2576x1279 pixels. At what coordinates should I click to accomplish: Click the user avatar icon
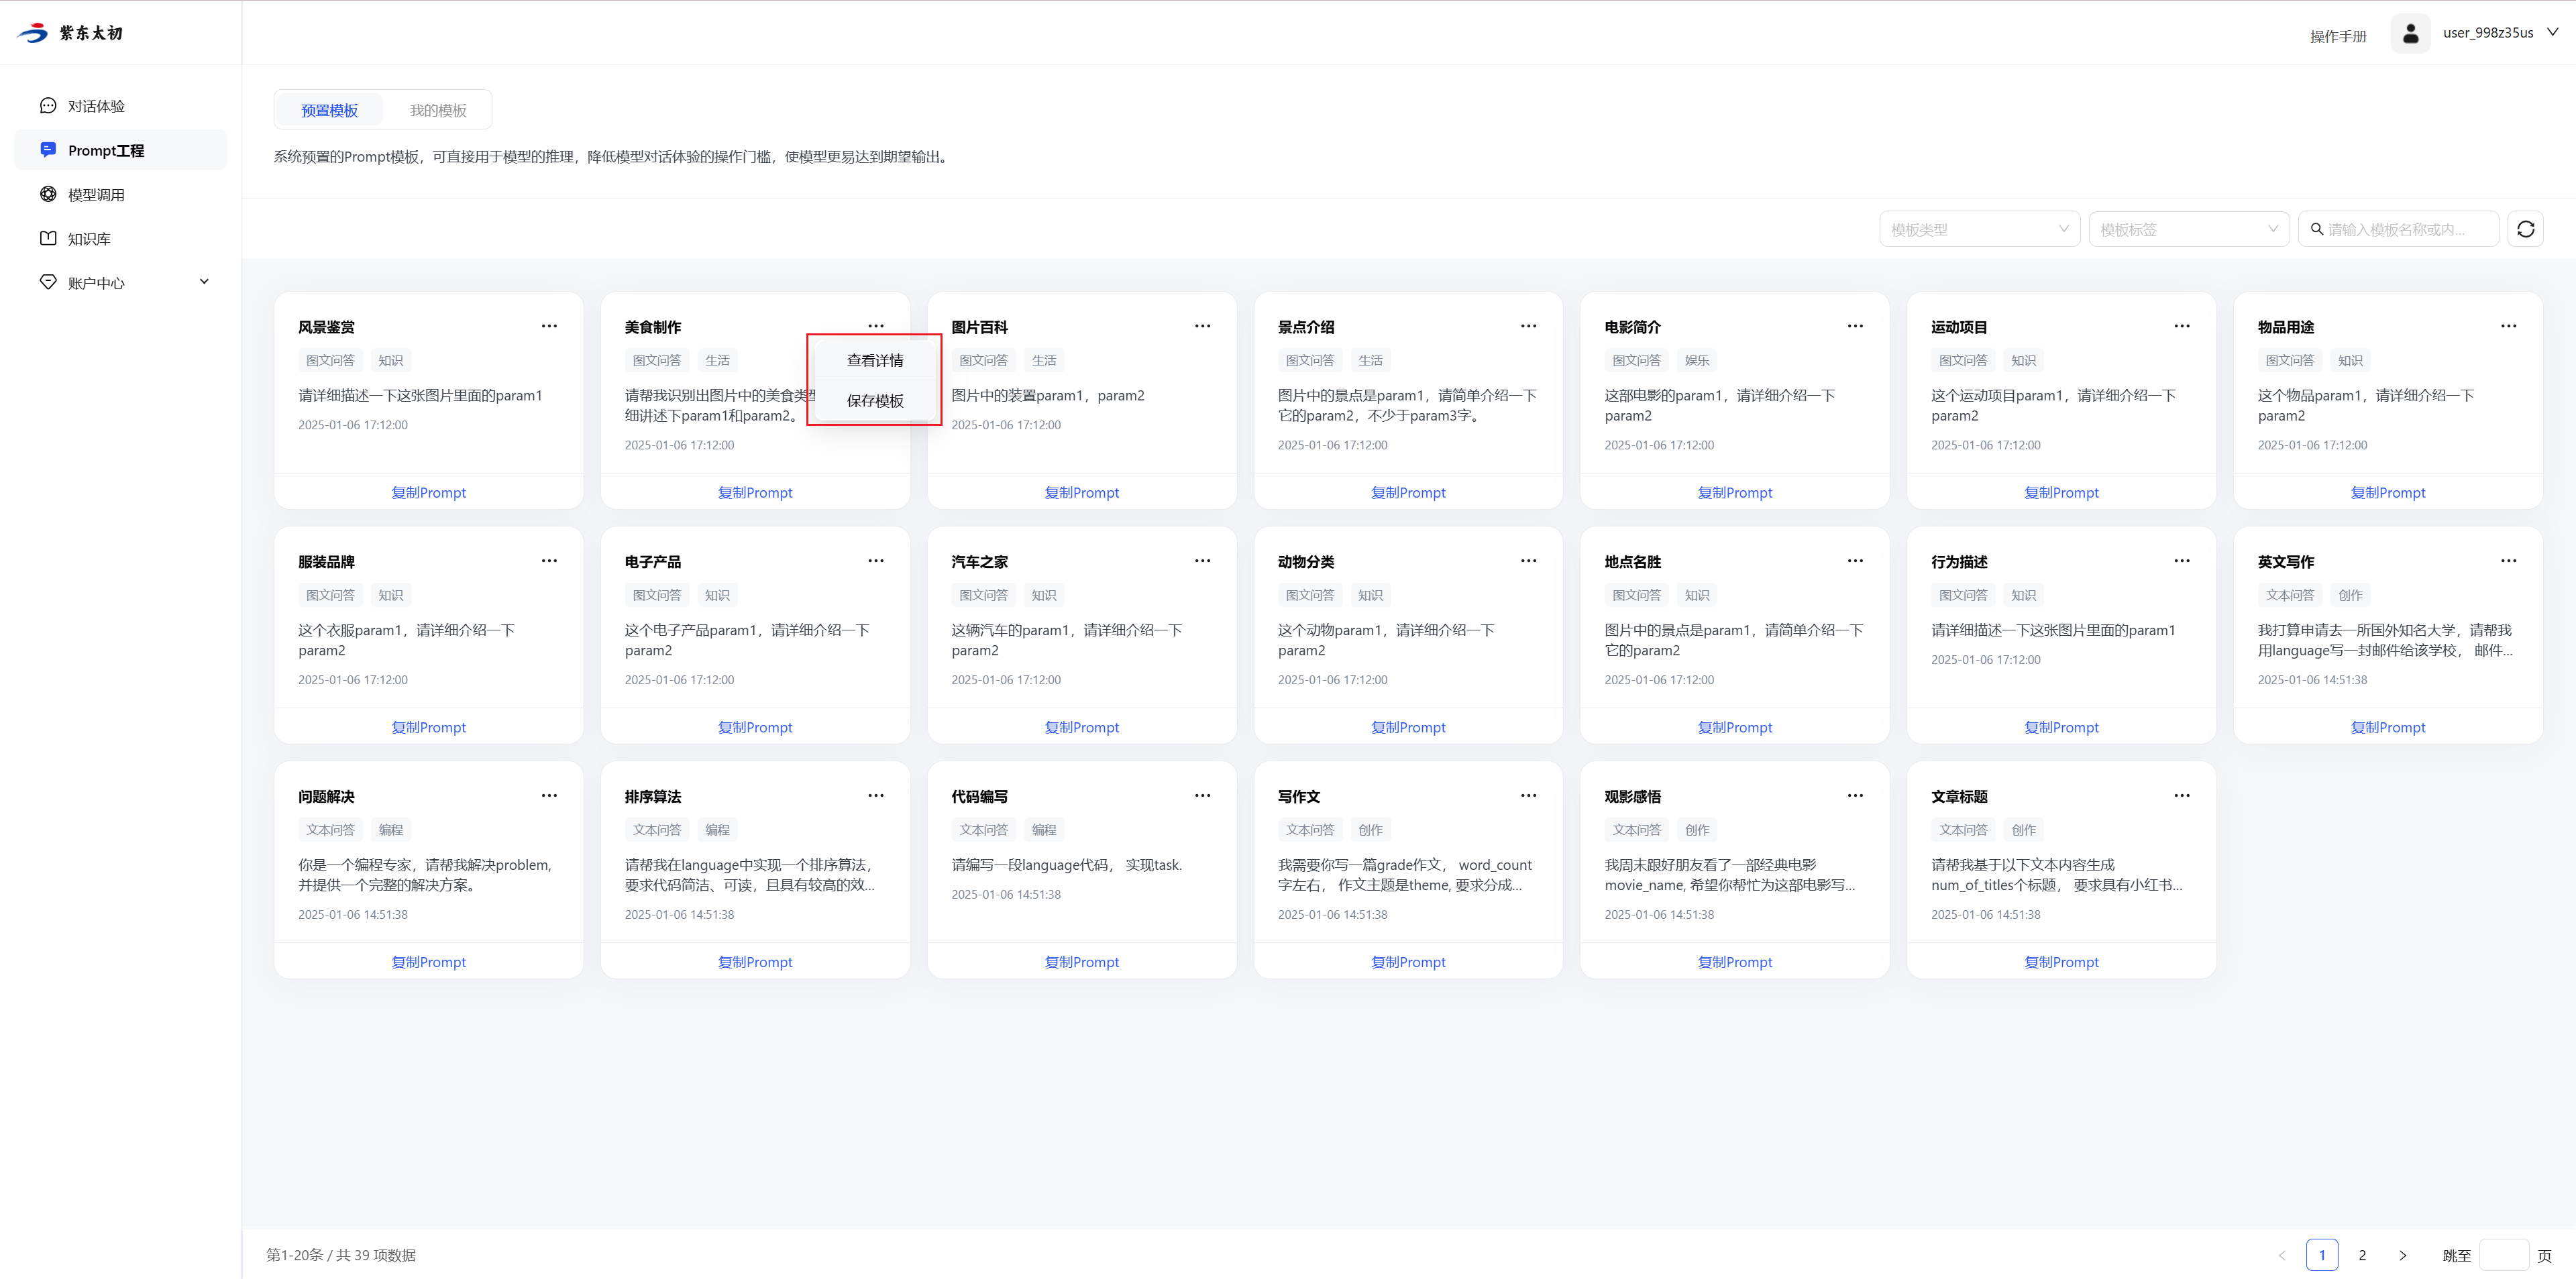(2410, 33)
